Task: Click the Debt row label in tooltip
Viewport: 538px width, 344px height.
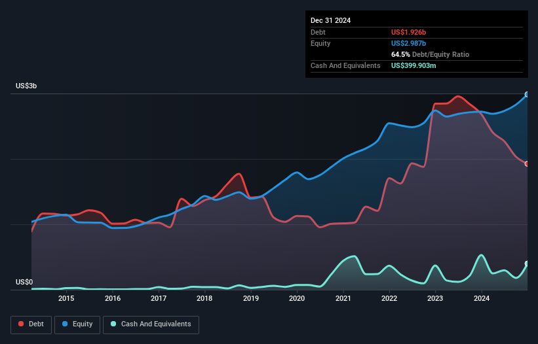Action: click(x=318, y=32)
